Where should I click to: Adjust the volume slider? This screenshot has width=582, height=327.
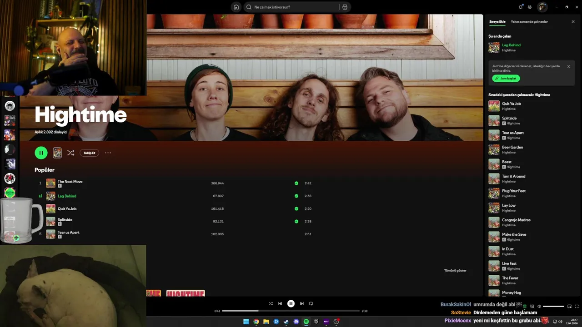pyautogui.click(x=553, y=306)
